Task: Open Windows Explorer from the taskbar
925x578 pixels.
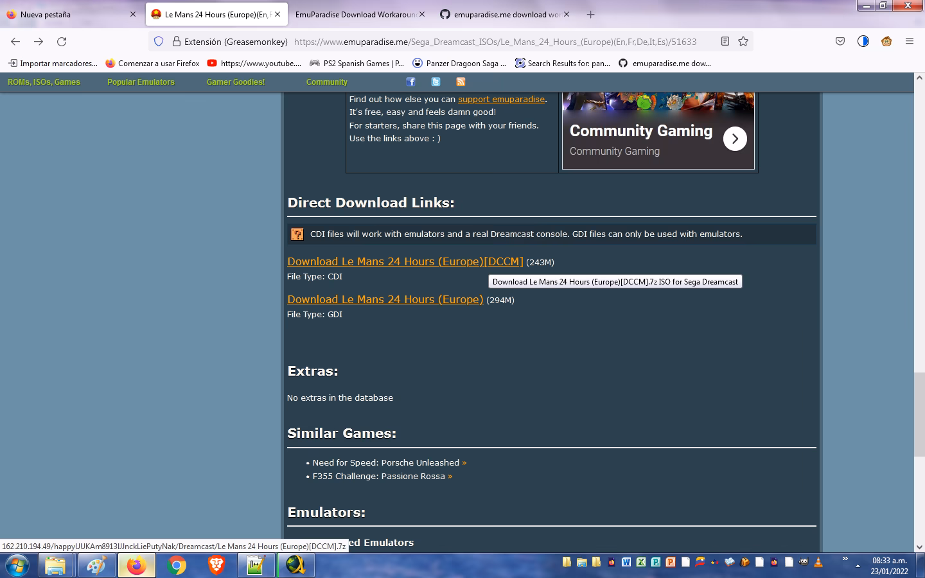Action: pos(55,565)
